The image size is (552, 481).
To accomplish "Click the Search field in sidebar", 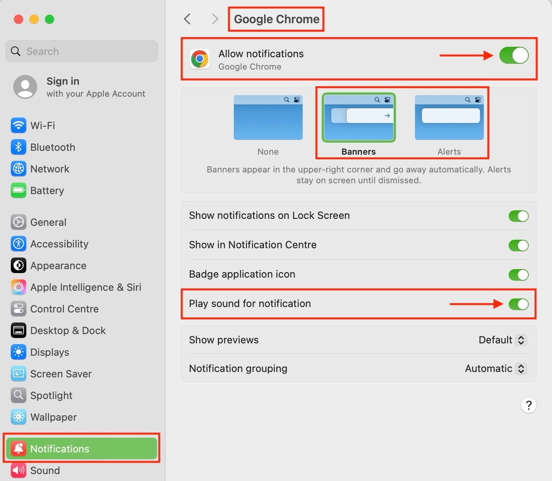I will pos(82,51).
